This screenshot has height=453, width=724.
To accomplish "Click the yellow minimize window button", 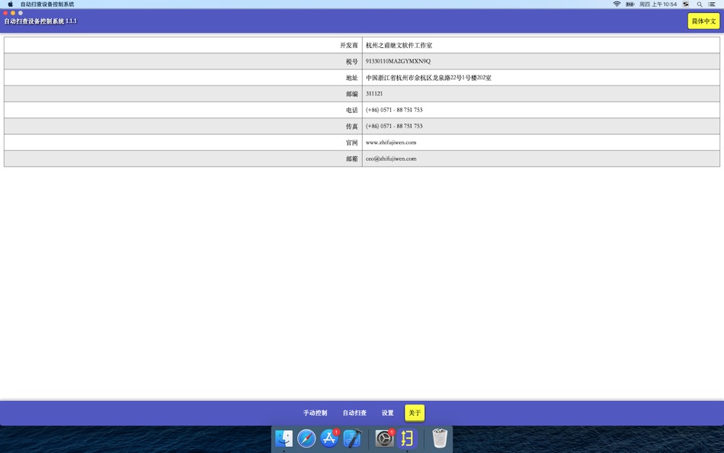I will [13, 13].
